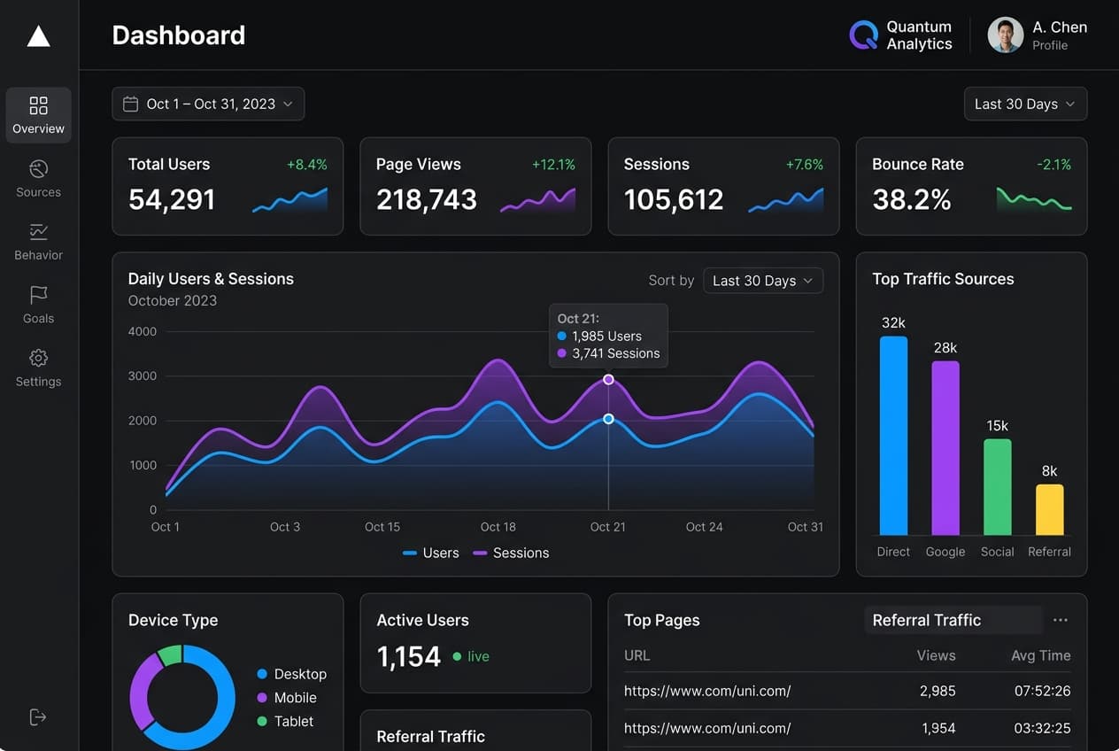This screenshot has width=1119, height=751.
Task: Open the A. Chen profile avatar
Action: (x=1005, y=35)
